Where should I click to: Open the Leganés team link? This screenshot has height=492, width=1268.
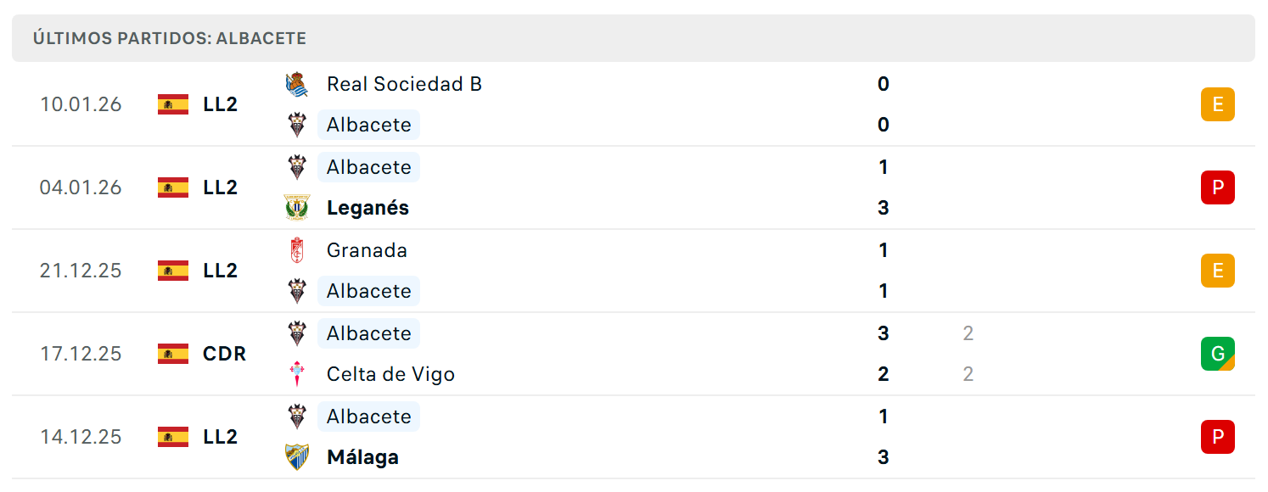coord(367,208)
